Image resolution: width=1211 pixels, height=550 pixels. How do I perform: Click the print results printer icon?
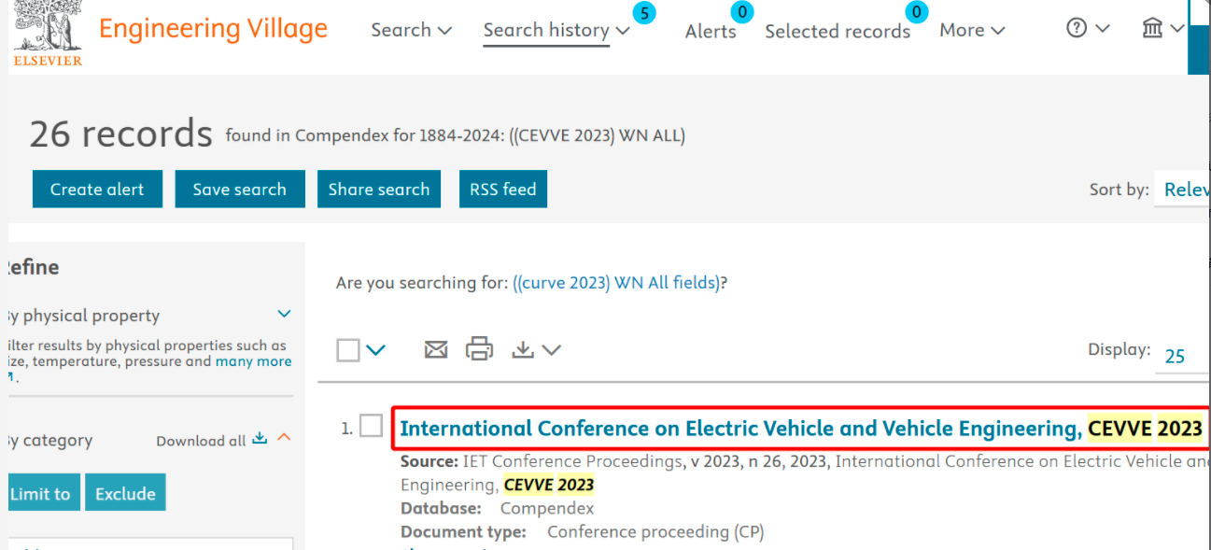479,349
